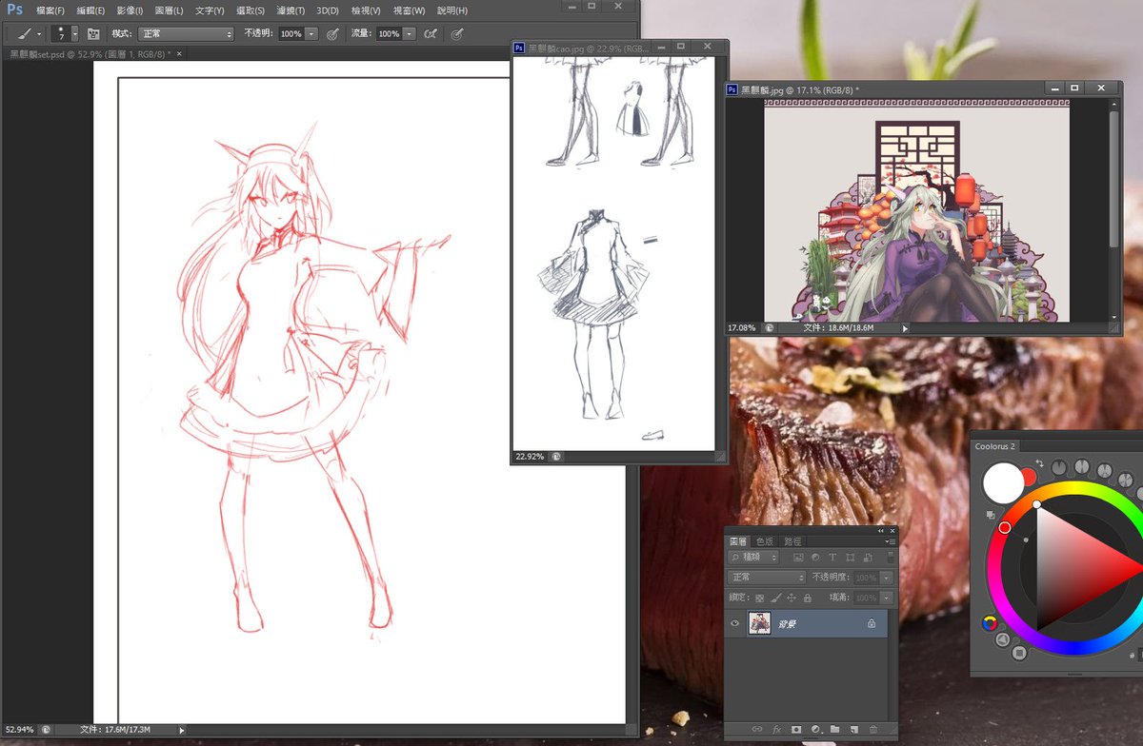Open the layer filter 種類 dropdown
Image resolution: width=1143 pixels, height=746 pixels.
pyautogui.click(x=753, y=558)
